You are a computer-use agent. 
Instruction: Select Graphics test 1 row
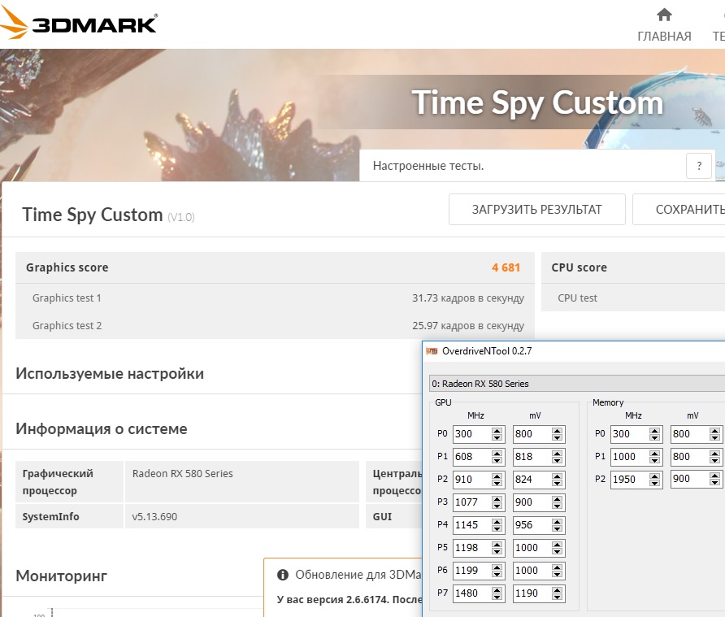point(275,298)
